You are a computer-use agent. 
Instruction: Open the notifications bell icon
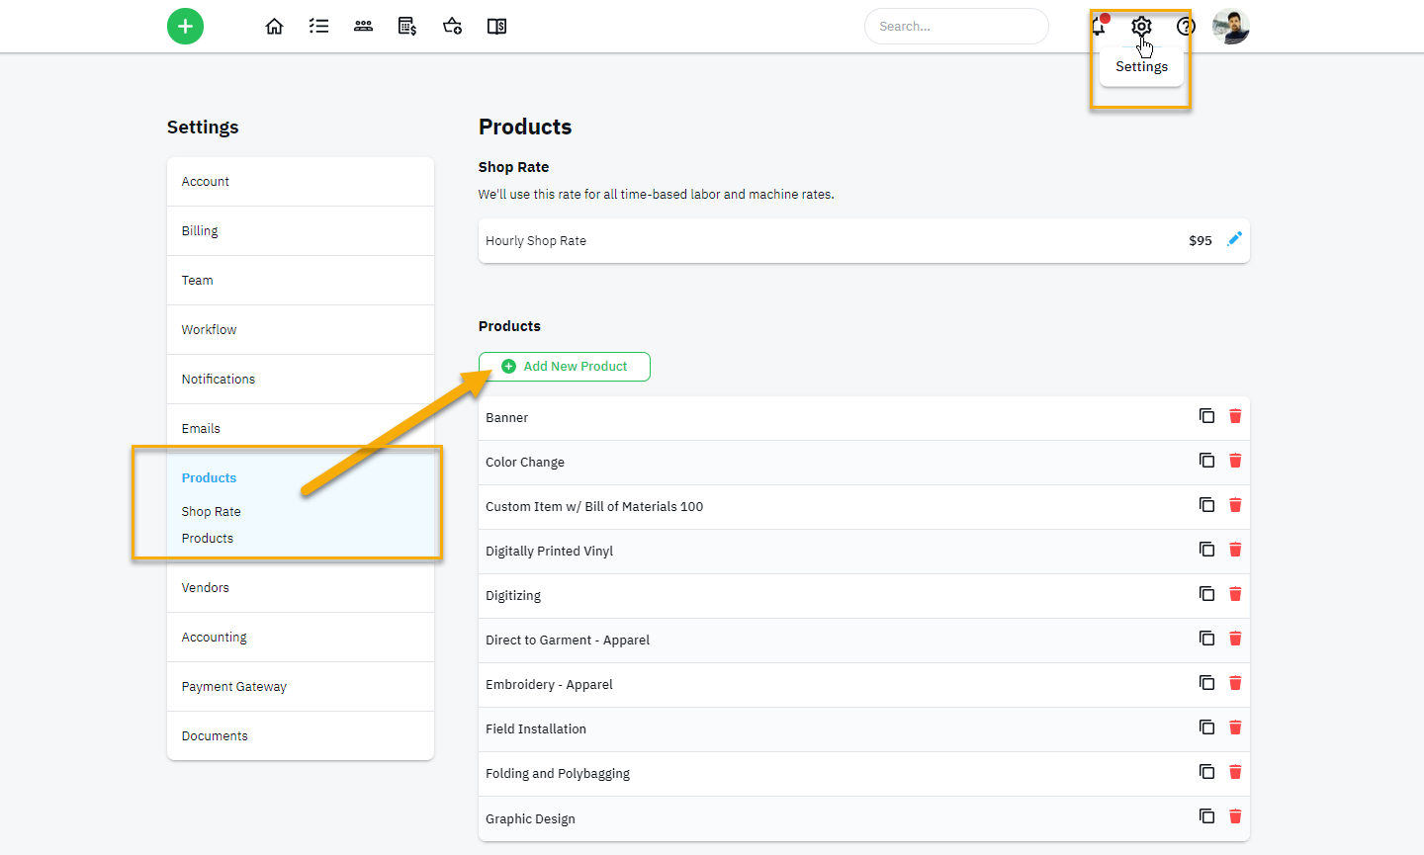[1100, 26]
